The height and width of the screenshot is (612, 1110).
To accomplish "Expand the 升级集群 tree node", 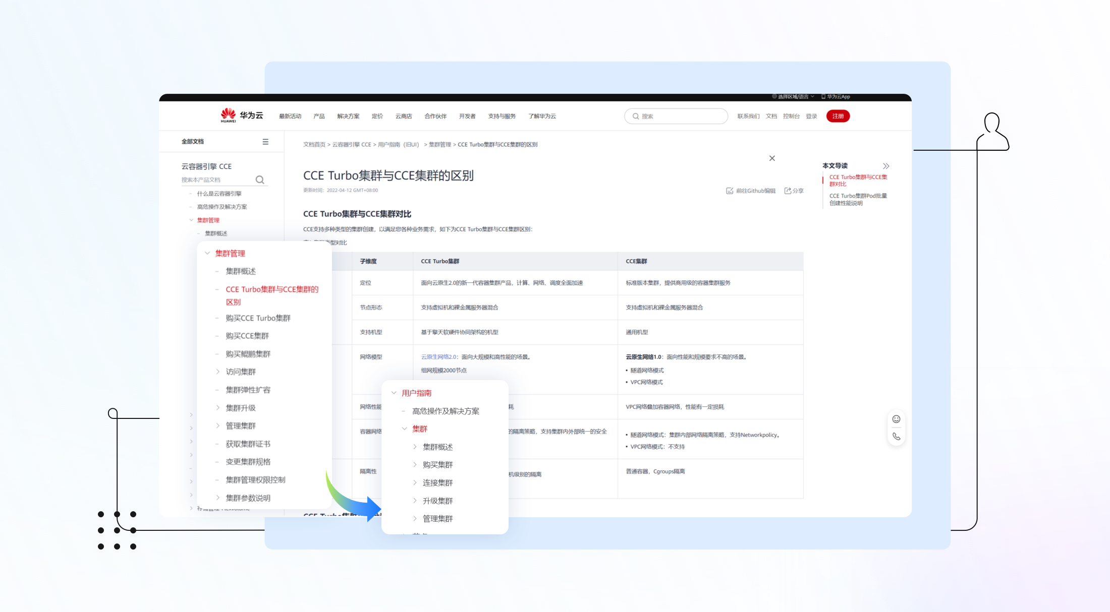I will pos(415,501).
